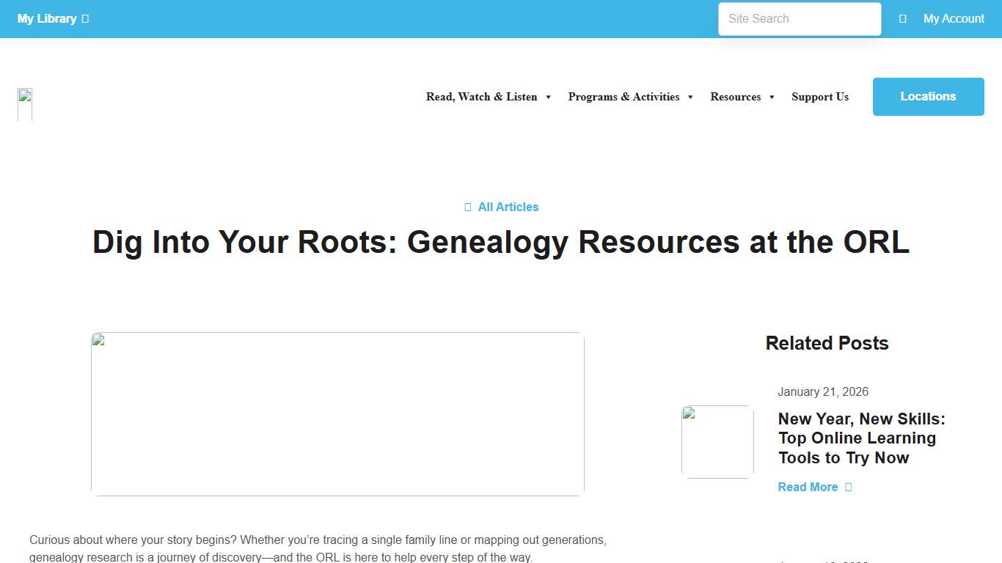Click the arrow on the Resources menu
1002x563 pixels.
tap(772, 97)
